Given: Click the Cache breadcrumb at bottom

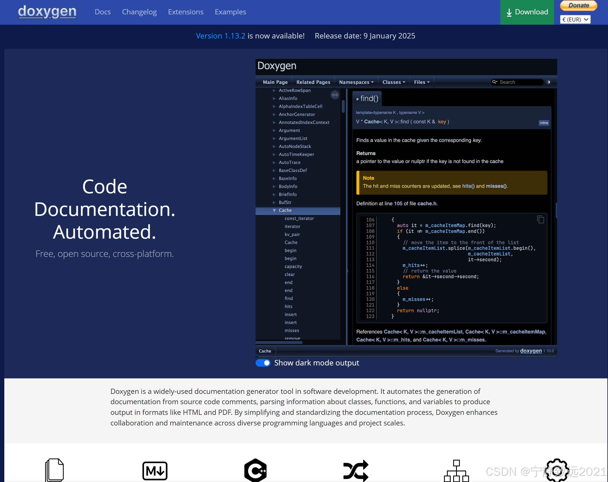Looking at the screenshot, I should point(265,351).
